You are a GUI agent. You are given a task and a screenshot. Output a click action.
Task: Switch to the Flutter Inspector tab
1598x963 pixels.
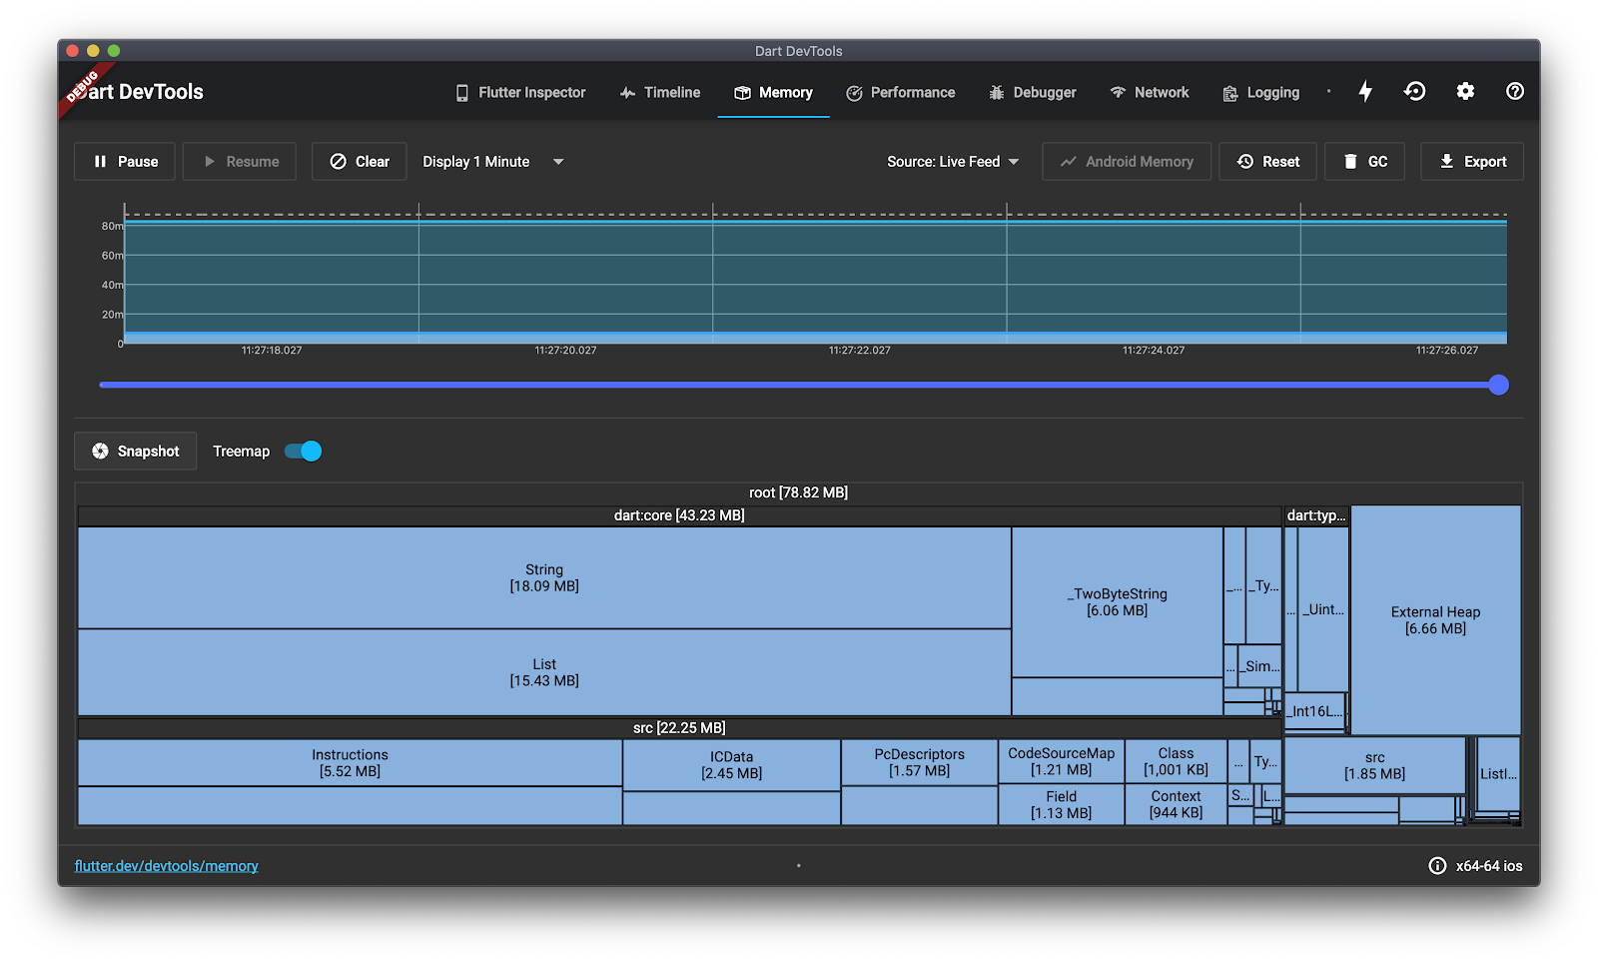tap(520, 93)
